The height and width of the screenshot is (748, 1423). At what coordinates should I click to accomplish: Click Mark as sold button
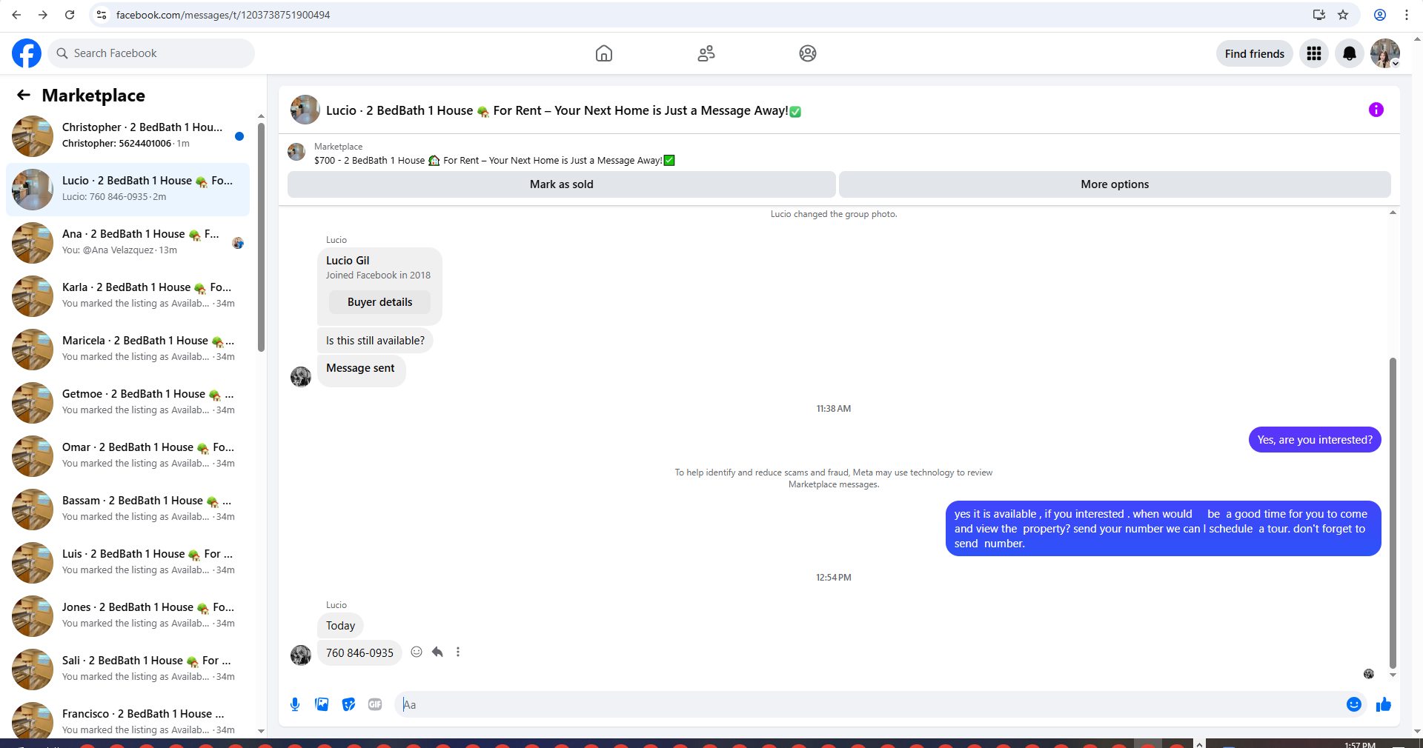coord(562,184)
